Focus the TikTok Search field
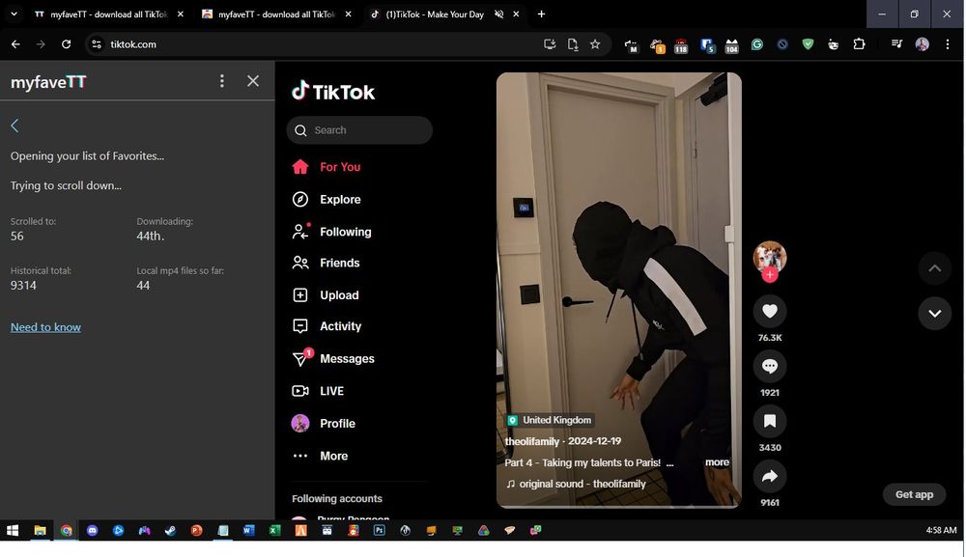Viewport: 966px width, 557px height. coord(359,130)
